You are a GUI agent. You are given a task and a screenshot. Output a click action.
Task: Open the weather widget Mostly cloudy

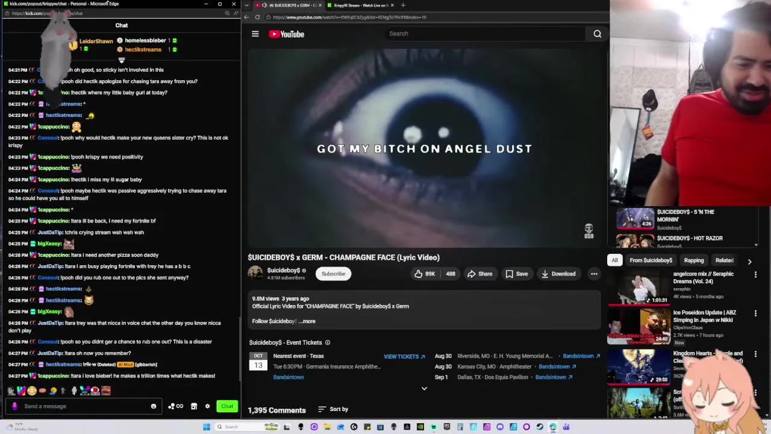coord(21,427)
